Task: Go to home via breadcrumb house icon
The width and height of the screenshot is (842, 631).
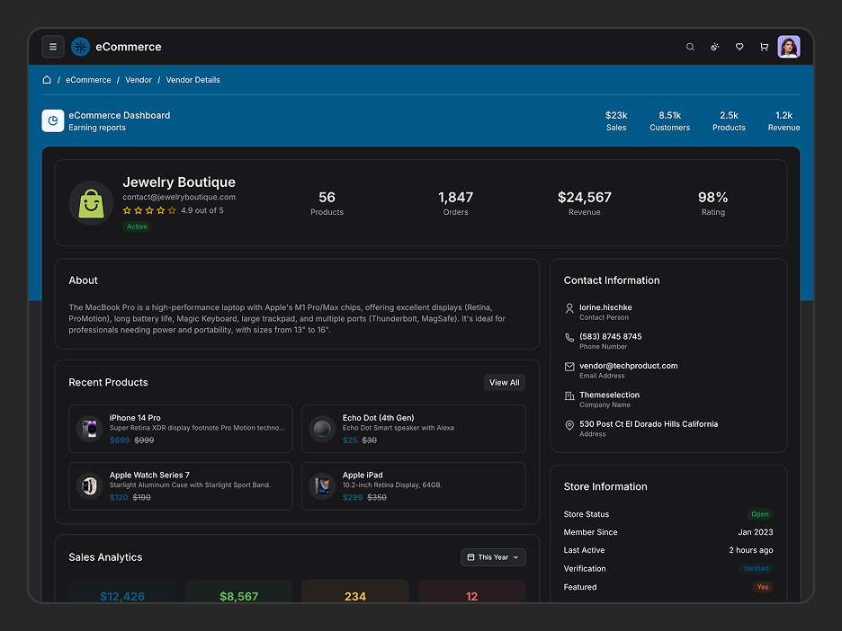Action: coord(47,79)
